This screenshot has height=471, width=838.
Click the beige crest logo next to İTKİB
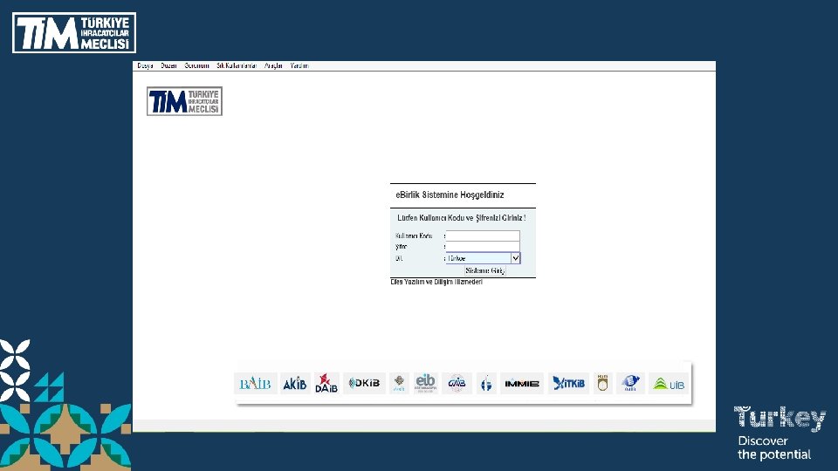(603, 383)
